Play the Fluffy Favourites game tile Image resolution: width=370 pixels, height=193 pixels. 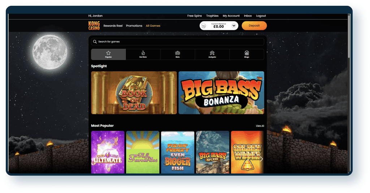pos(142,152)
